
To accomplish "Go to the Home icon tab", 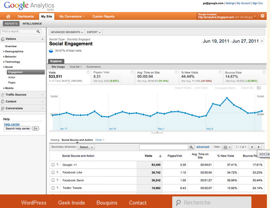I will point(8,16).
